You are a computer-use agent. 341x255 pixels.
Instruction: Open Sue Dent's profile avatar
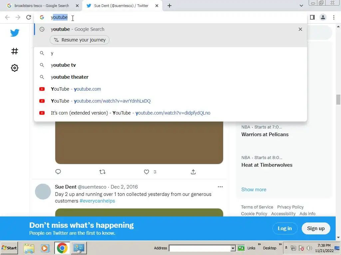43,192
